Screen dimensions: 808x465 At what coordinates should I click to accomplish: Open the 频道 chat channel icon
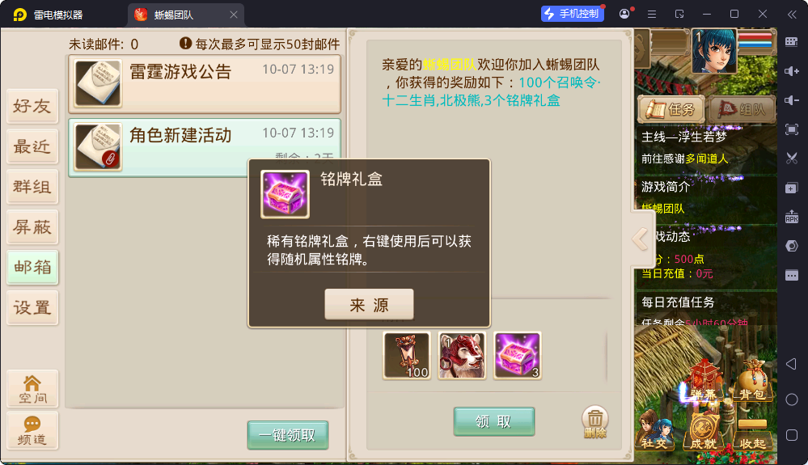(32, 430)
